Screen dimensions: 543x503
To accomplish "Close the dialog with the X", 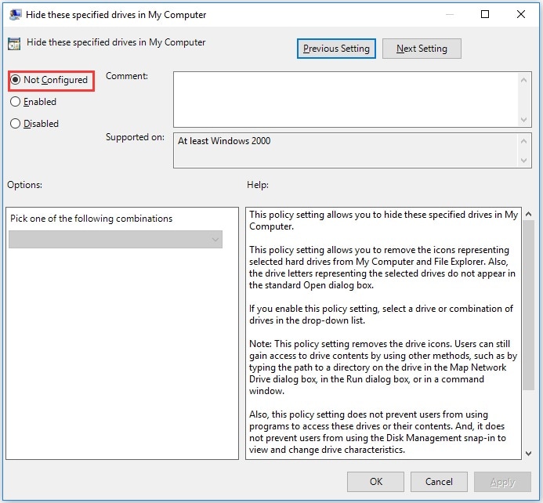I will tap(521, 14).
